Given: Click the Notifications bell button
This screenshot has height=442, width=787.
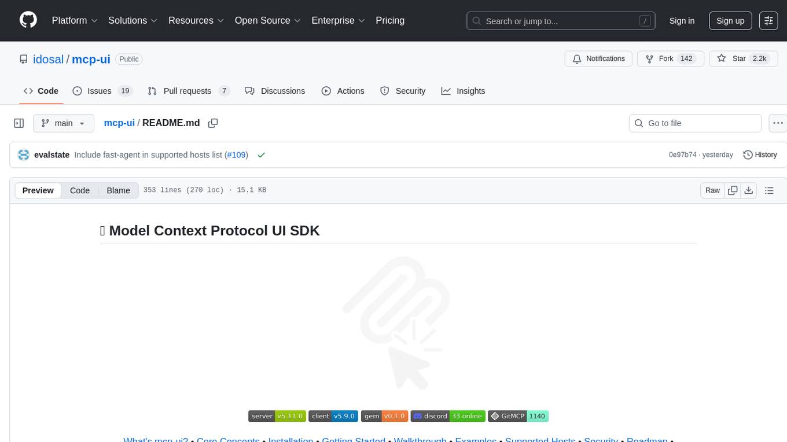Looking at the screenshot, I should [598, 58].
